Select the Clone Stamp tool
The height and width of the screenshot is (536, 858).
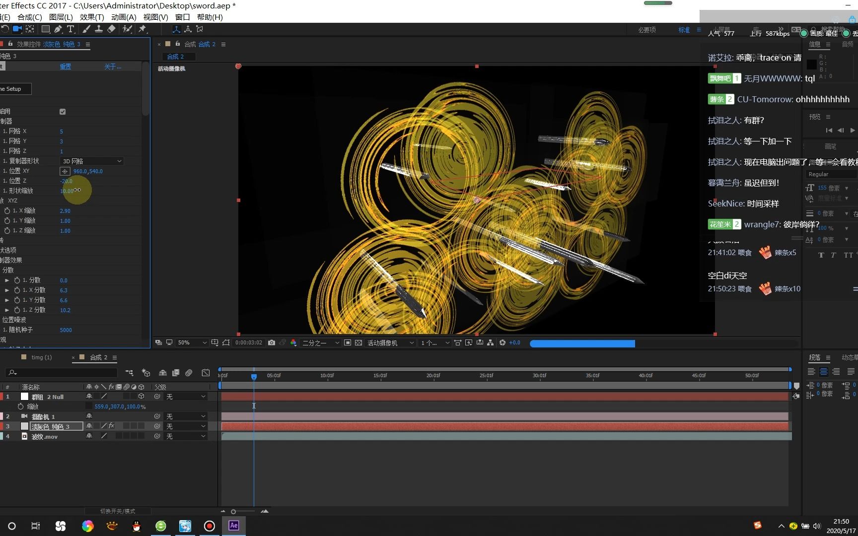99,29
